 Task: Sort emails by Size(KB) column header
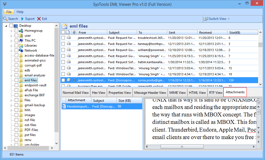(x=243, y=32)
